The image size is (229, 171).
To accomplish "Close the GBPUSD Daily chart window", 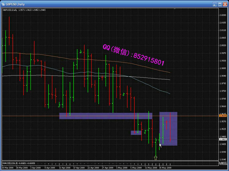I will pyautogui.click(x=224, y=4).
